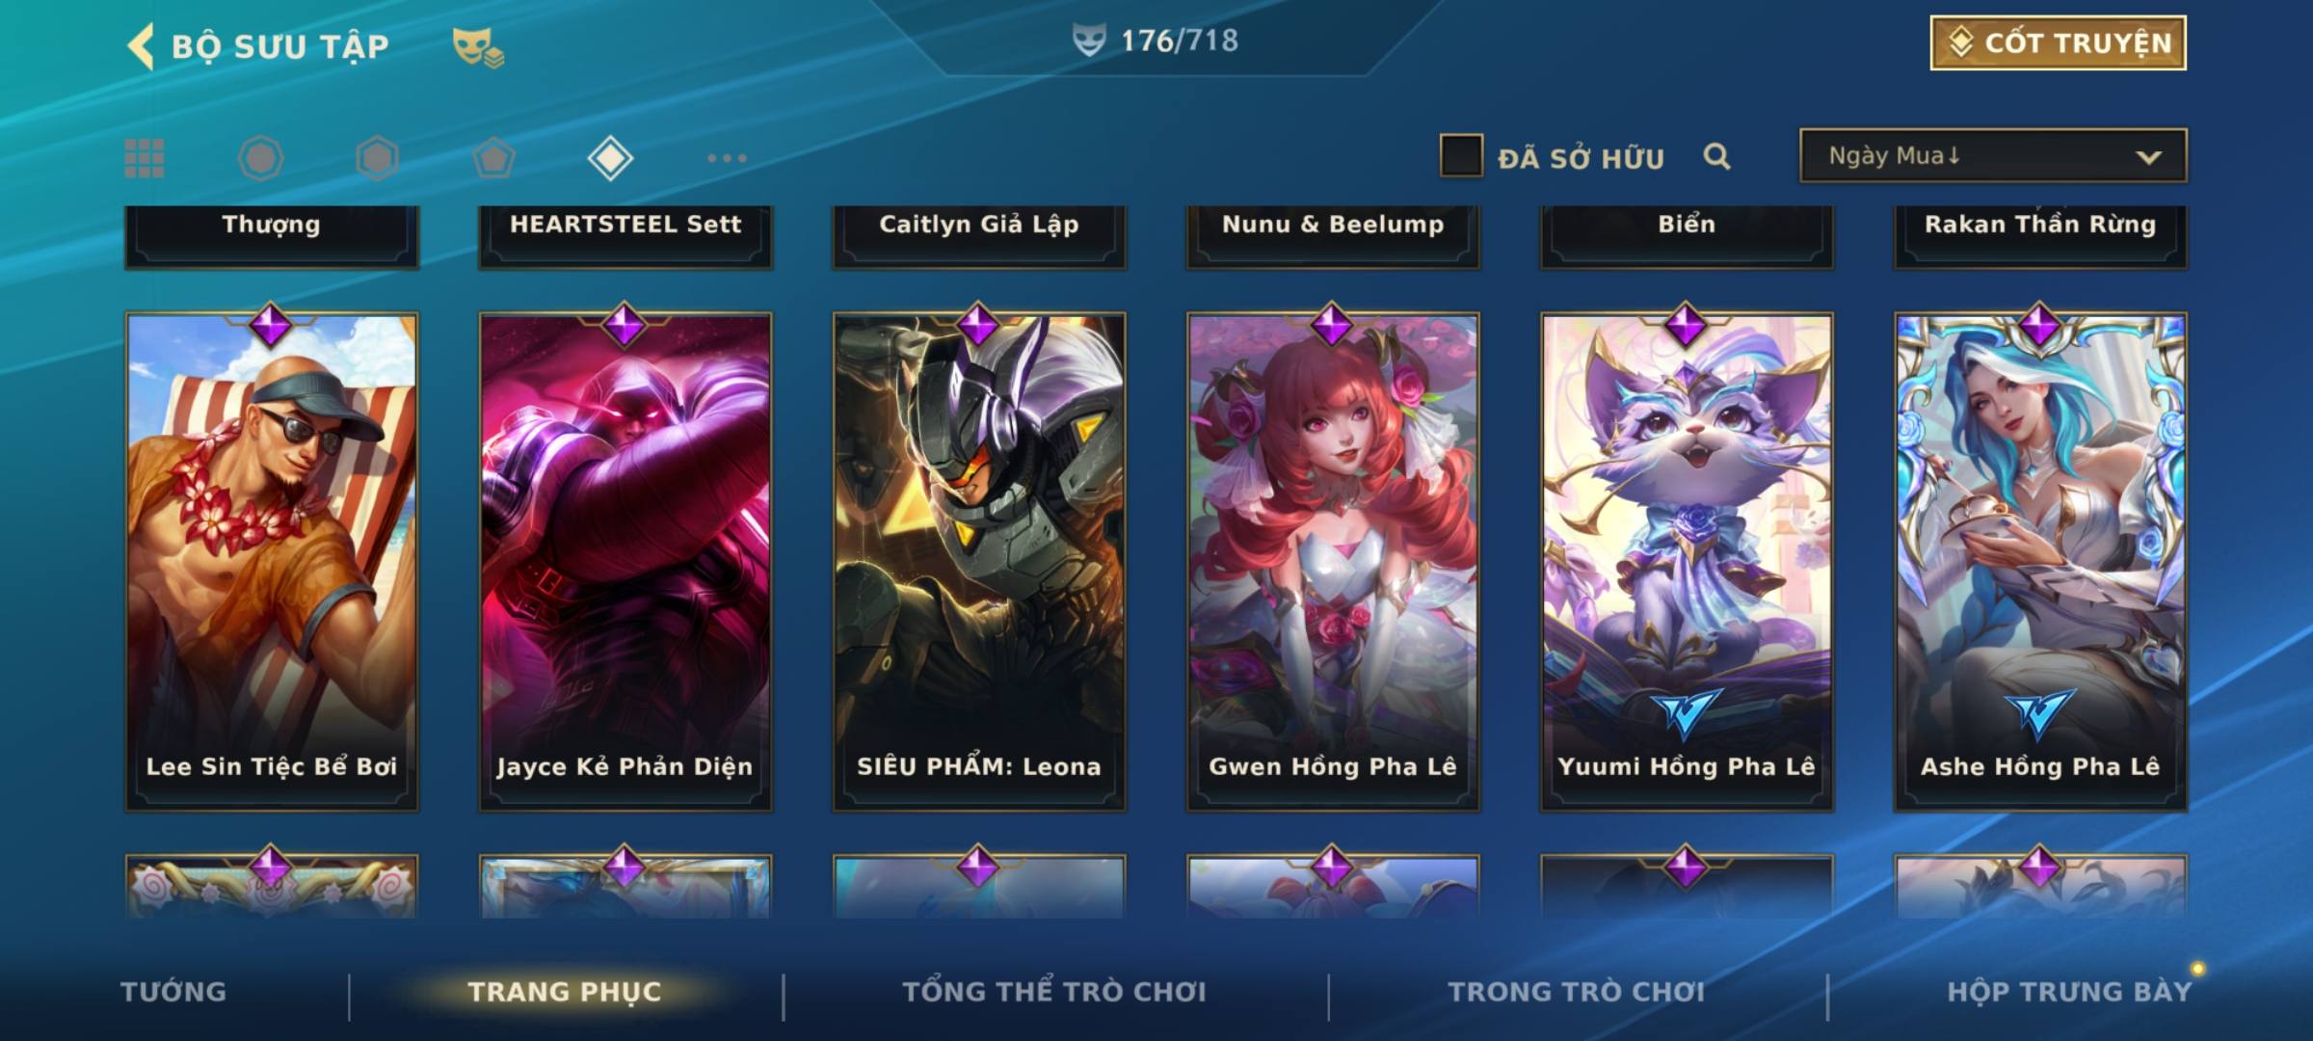Screen dimensions: 2313x1041
Task: Open the golden mask and coins icon
Action: (478, 46)
